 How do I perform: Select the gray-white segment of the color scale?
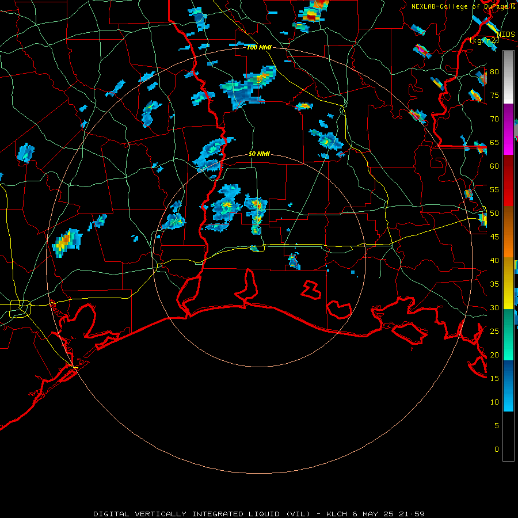point(508,77)
